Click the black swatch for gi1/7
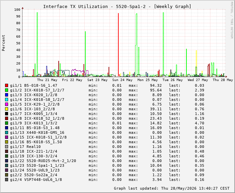Screen dimensions: 235x193 click(x=6, y=114)
